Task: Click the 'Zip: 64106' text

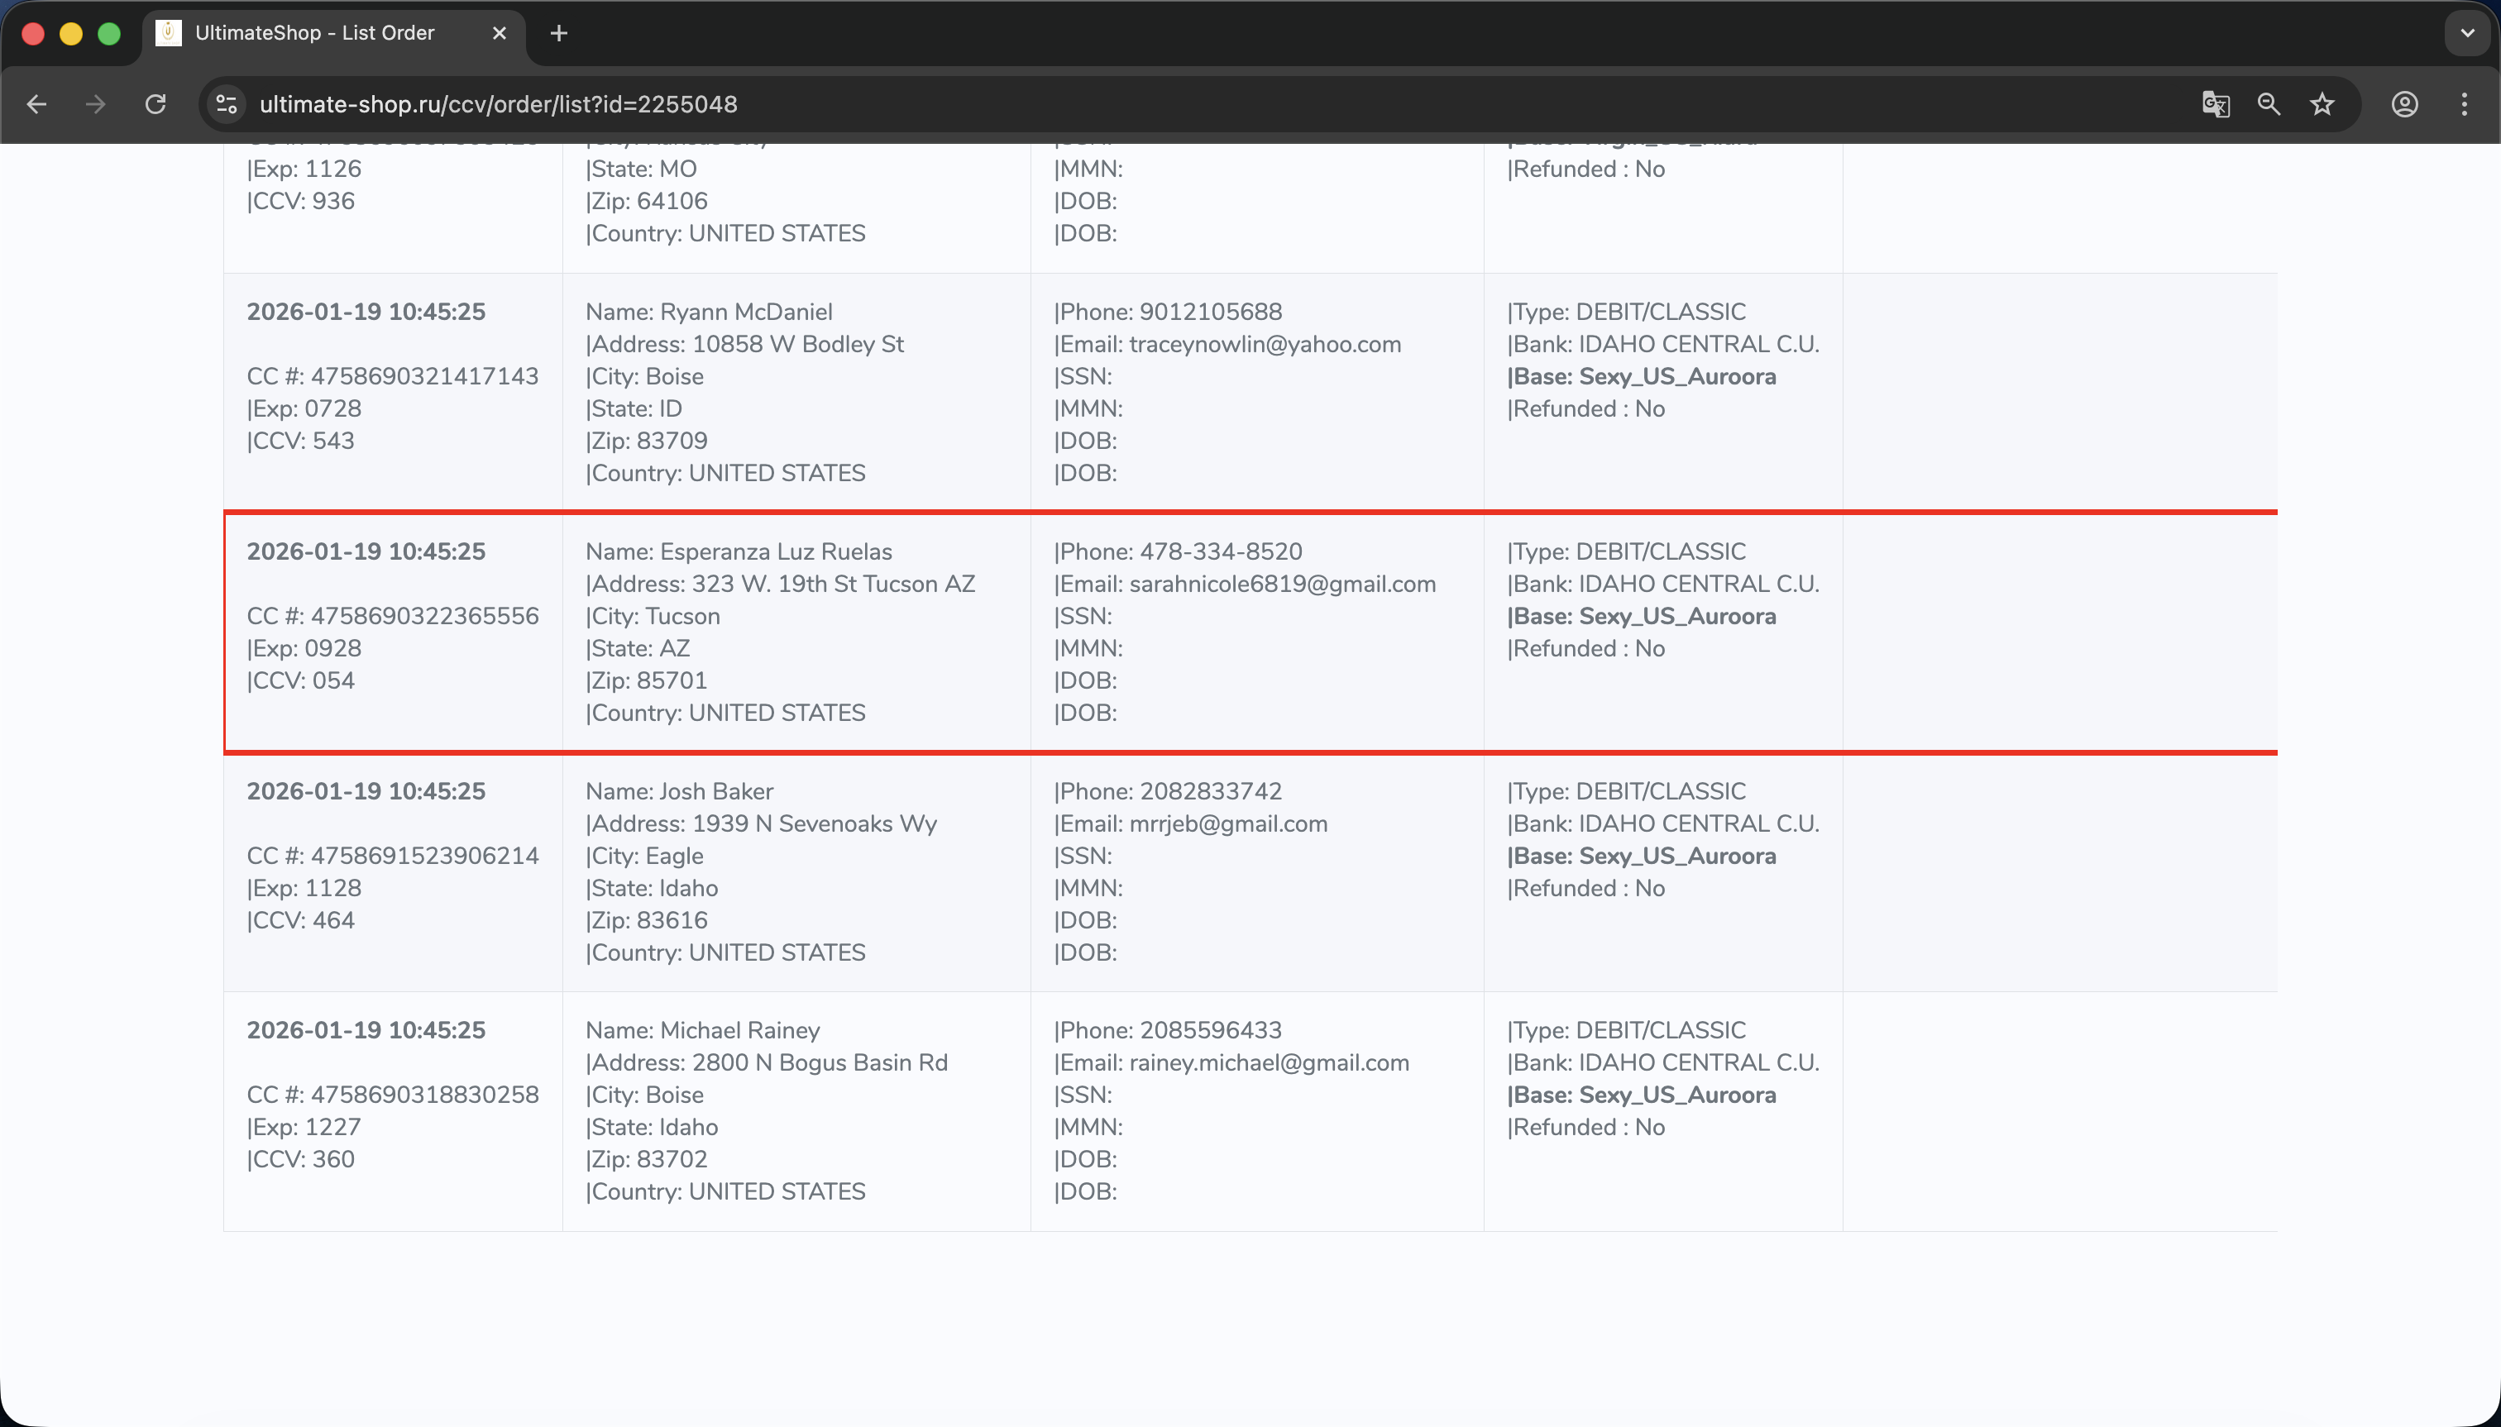Action: tap(646, 201)
